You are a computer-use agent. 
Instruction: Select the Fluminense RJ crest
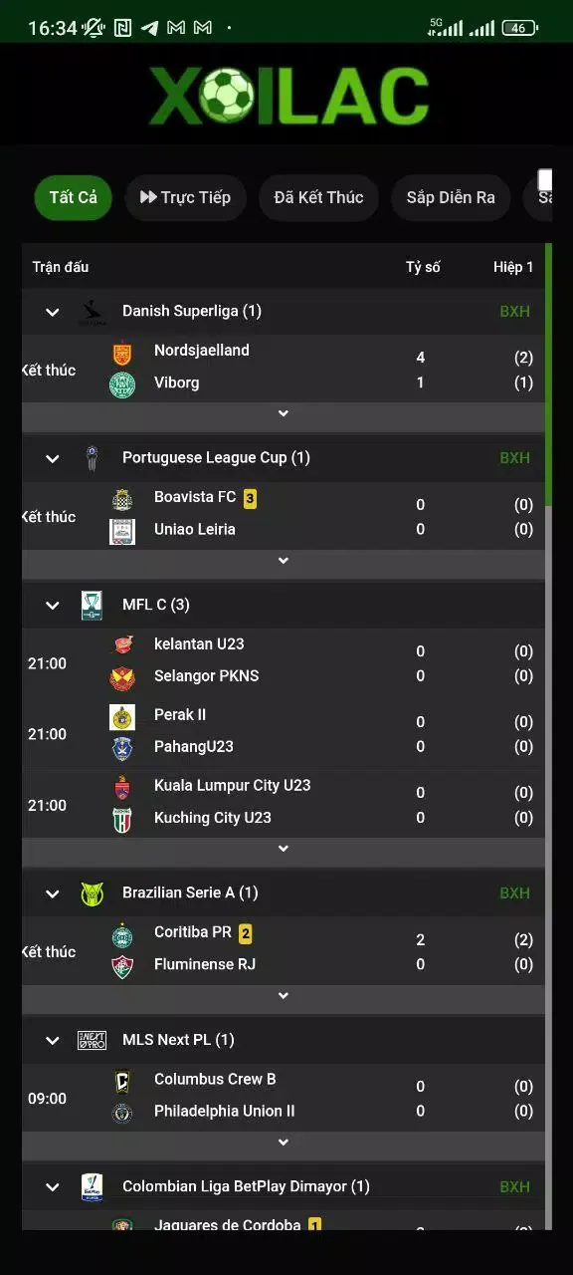click(121, 966)
